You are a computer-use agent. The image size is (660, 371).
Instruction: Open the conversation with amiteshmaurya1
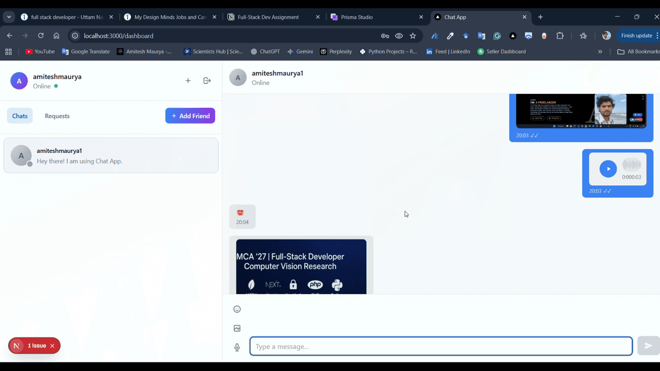(x=110, y=156)
